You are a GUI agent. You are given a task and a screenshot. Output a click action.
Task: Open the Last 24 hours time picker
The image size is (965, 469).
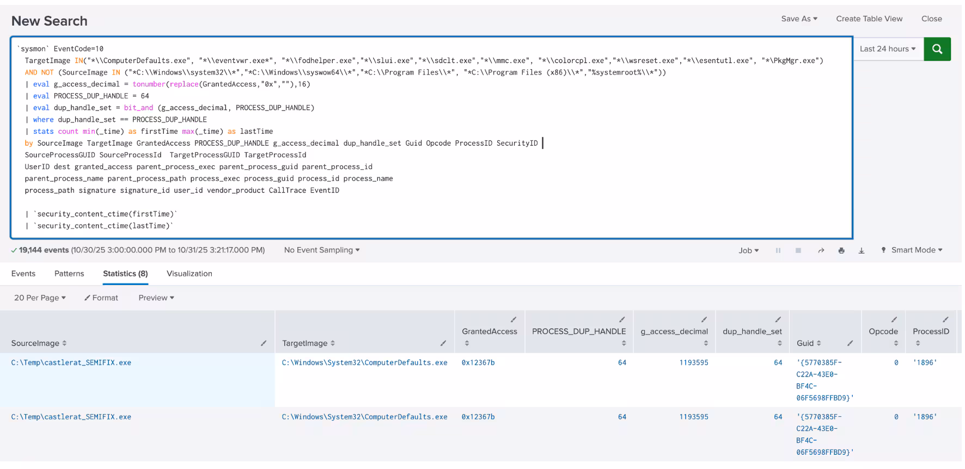[887, 49]
